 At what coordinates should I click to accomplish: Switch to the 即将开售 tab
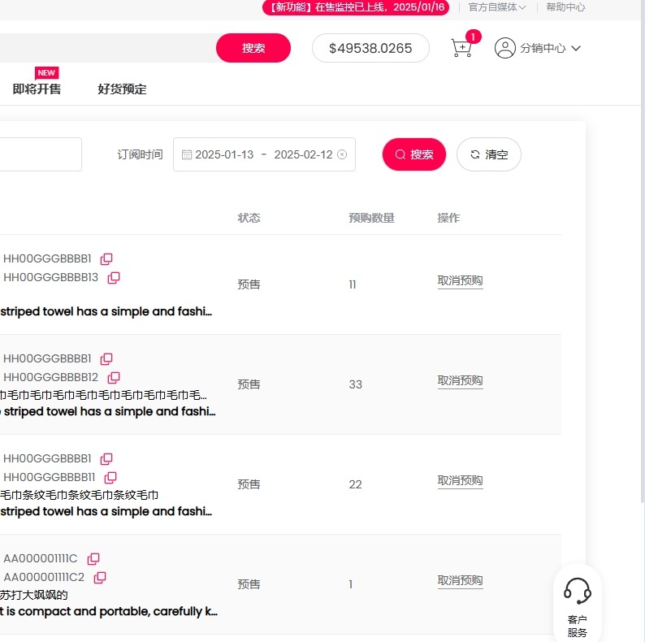[37, 89]
